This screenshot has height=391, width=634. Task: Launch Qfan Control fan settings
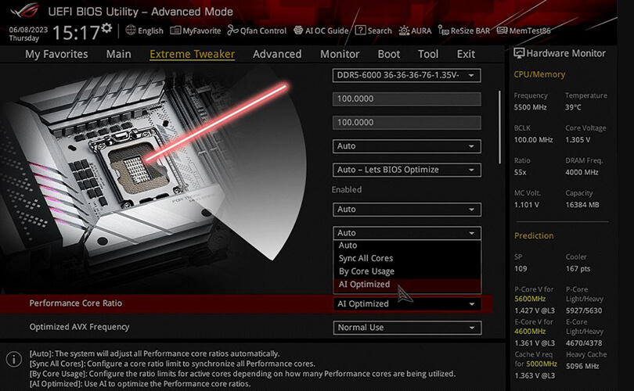[x=232, y=30]
